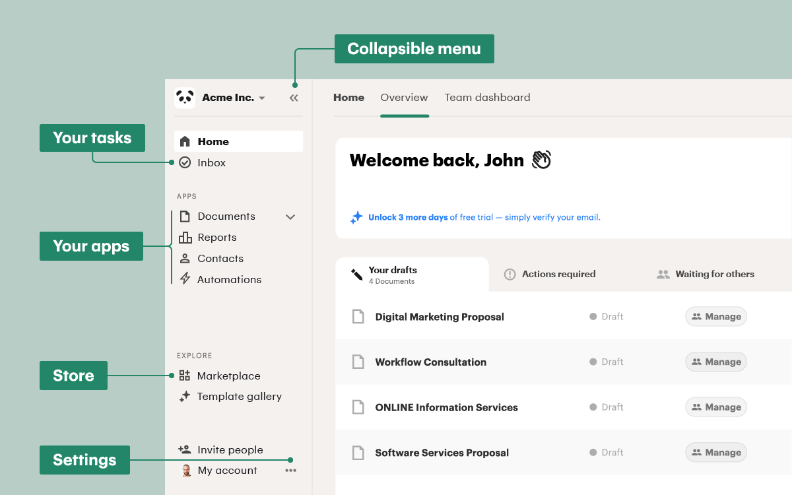Open the three-dots menu beside My account

point(291,471)
